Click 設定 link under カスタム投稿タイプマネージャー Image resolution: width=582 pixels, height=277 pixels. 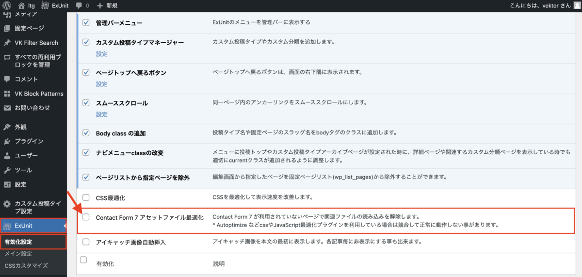101,54
